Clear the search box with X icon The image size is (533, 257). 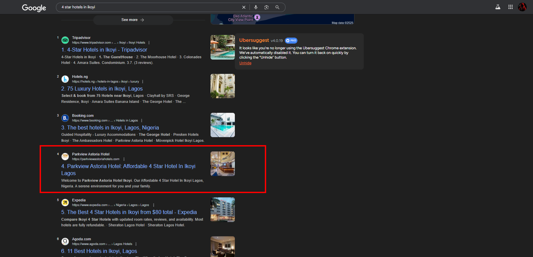coord(244,7)
